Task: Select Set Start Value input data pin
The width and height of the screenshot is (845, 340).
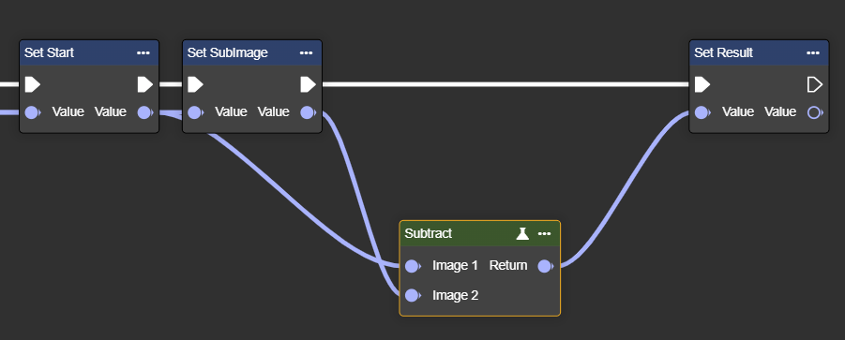Action: pyautogui.click(x=32, y=112)
